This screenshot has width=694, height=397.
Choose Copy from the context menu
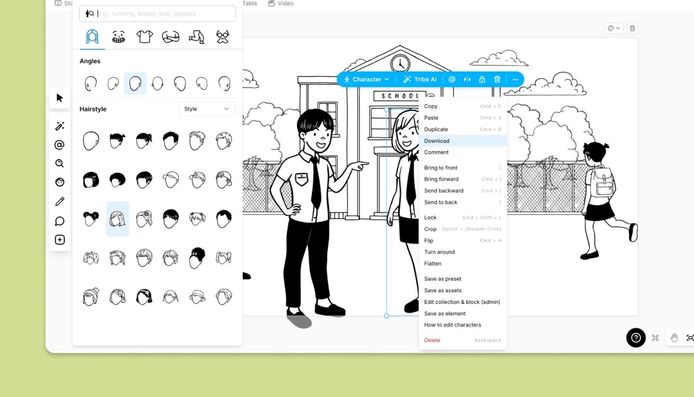click(x=463, y=106)
